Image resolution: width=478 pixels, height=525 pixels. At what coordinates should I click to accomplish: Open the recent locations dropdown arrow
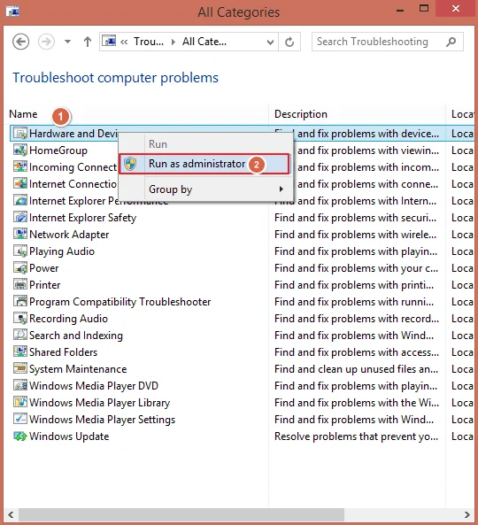[x=67, y=42]
